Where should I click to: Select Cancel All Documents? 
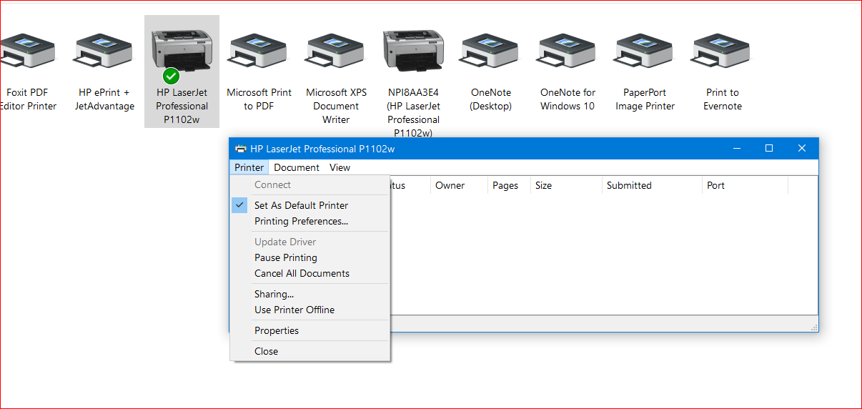[x=310, y=273]
